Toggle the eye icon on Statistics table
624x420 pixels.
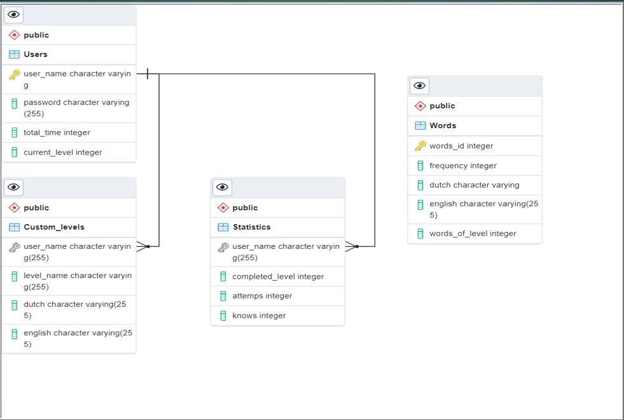(x=222, y=187)
